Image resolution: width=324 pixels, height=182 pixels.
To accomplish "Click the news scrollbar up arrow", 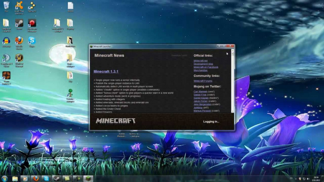I will point(233,50).
